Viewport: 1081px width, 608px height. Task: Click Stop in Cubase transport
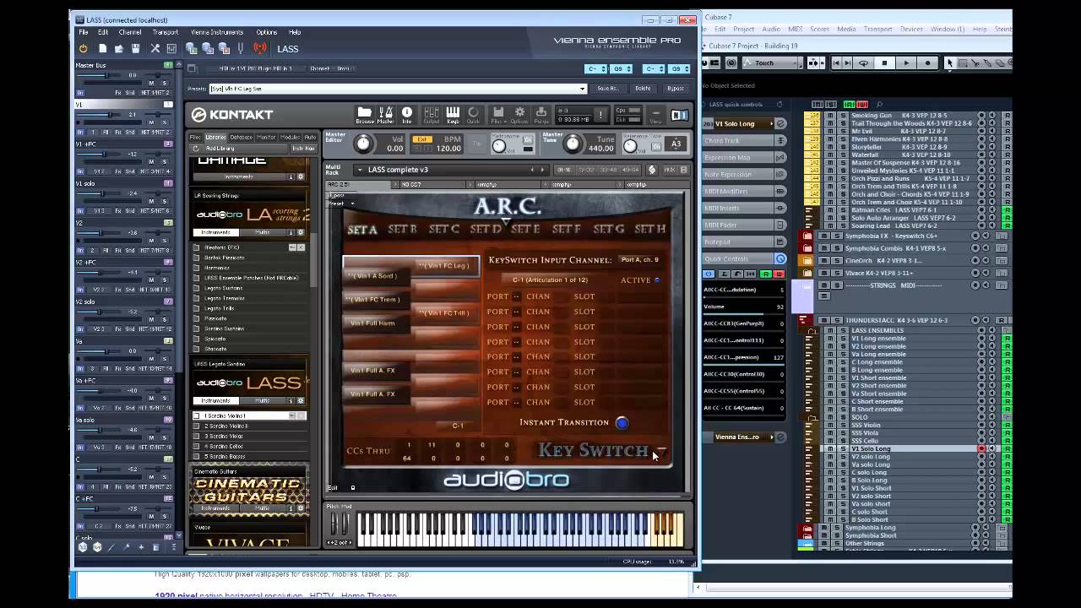pyautogui.click(x=884, y=62)
